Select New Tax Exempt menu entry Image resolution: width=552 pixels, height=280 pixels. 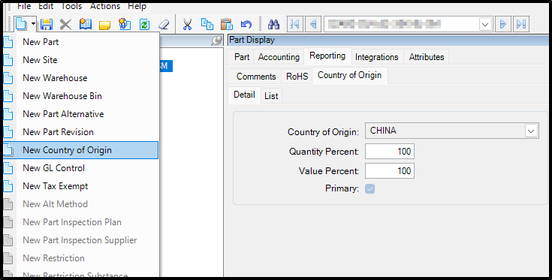[80, 186]
